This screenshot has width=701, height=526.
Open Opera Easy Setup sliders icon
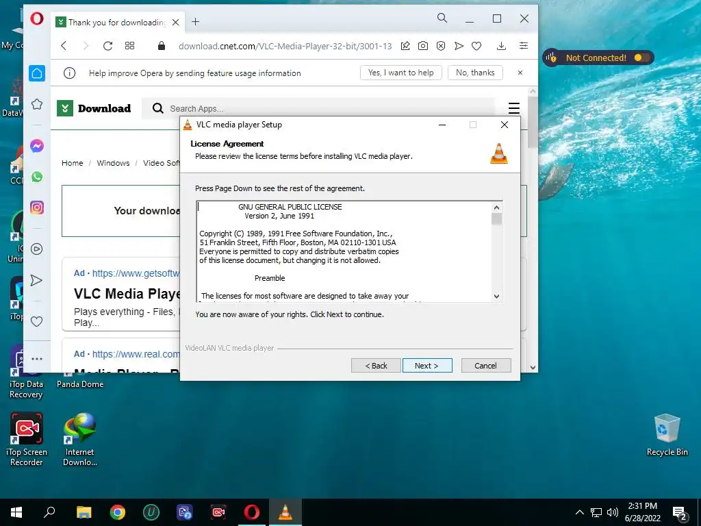[x=524, y=46]
